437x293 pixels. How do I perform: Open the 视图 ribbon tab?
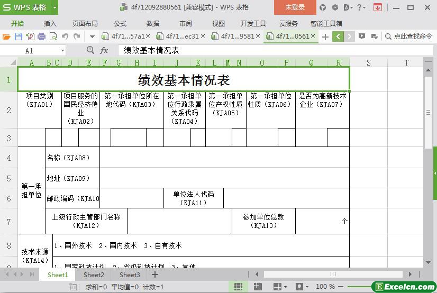click(218, 23)
